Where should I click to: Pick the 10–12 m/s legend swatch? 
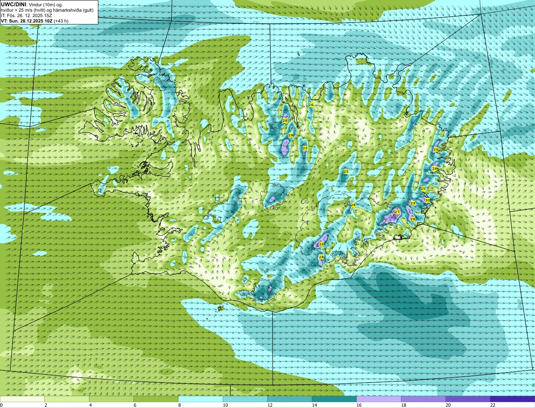[x=245, y=399]
